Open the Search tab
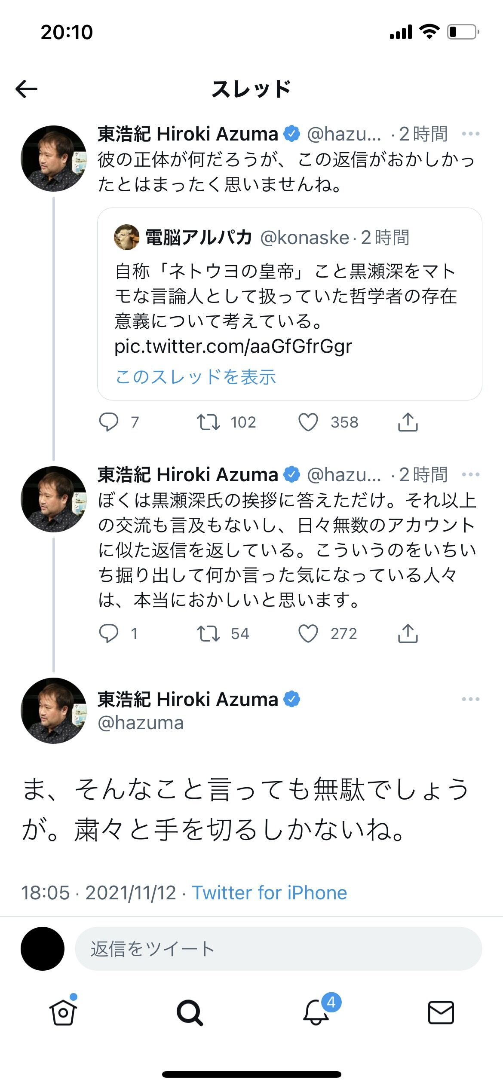 tap(189, 1012)
